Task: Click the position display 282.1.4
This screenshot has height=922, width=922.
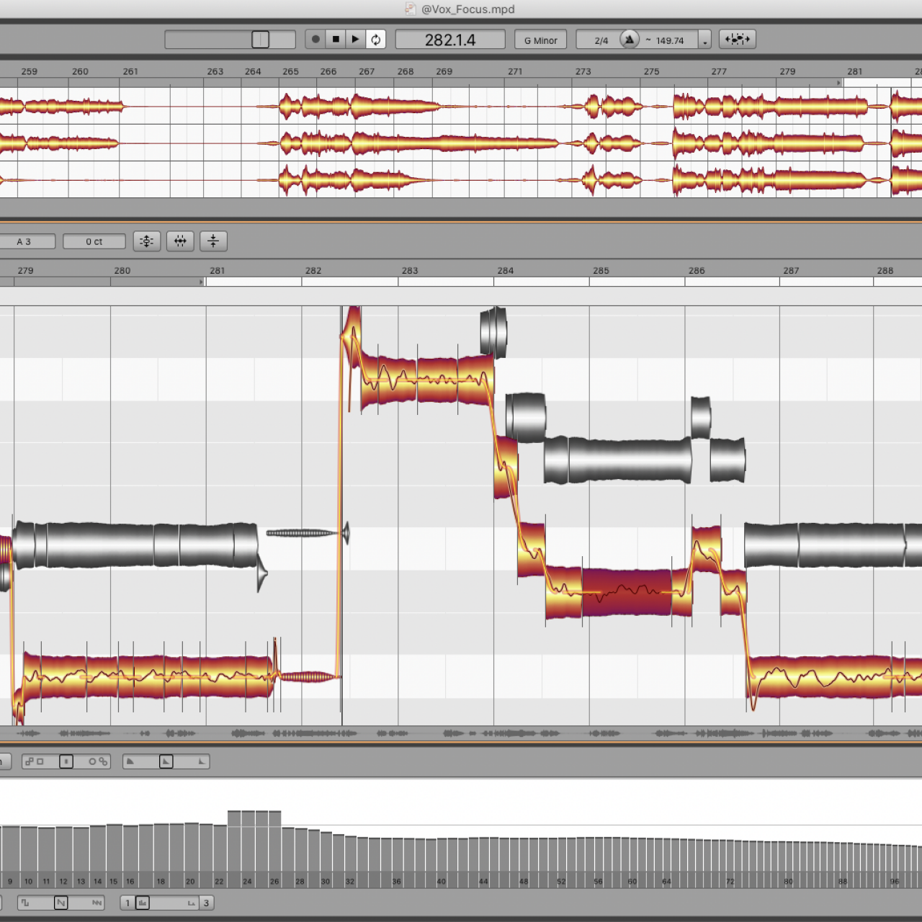Action: coord(449,40)
